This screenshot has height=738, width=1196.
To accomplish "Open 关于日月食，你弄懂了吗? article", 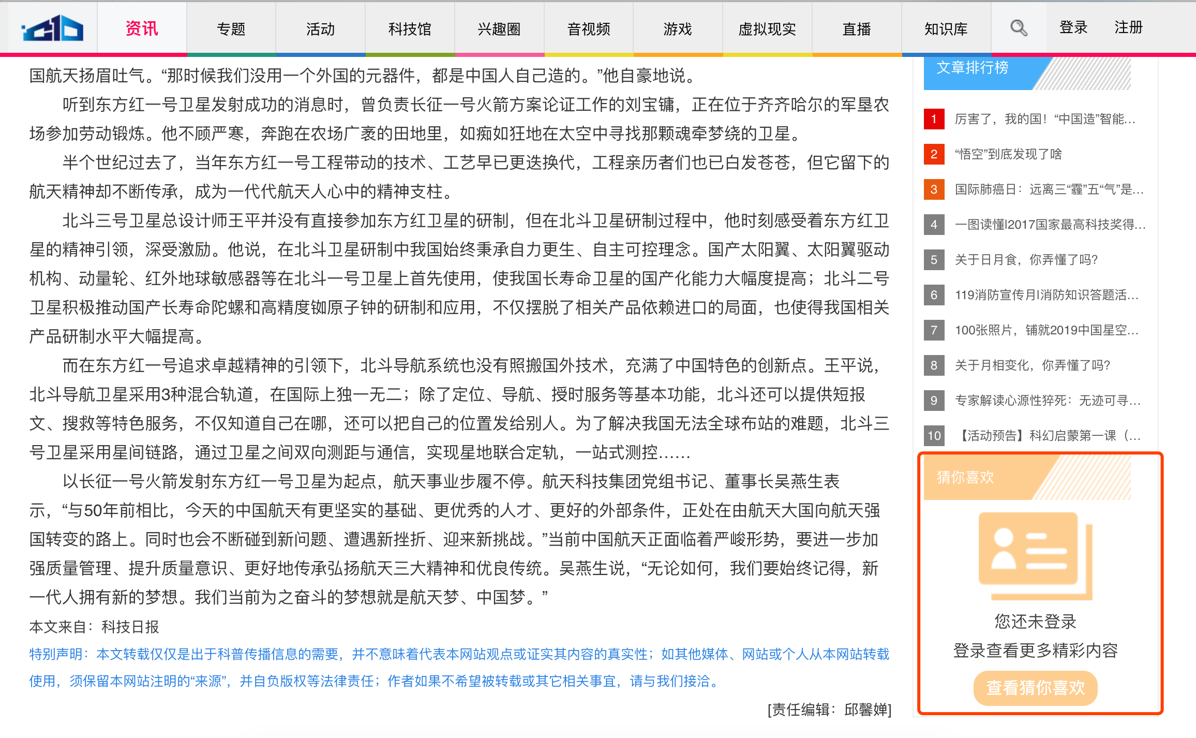I will [x=1026, y=260].
